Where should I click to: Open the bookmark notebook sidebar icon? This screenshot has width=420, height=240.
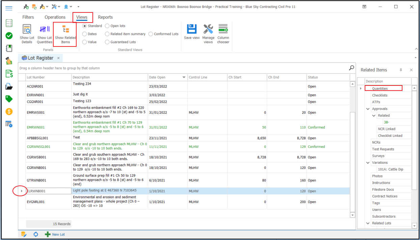pyautogui.click(x=9, y=48)
